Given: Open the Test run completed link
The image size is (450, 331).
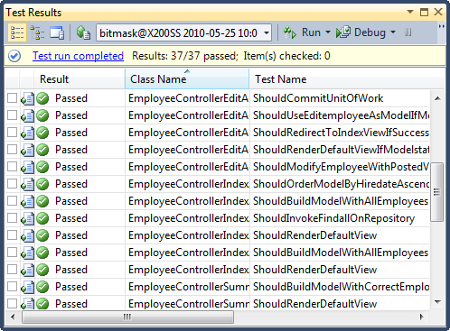Looking at the screenshot, I should 78,56.
